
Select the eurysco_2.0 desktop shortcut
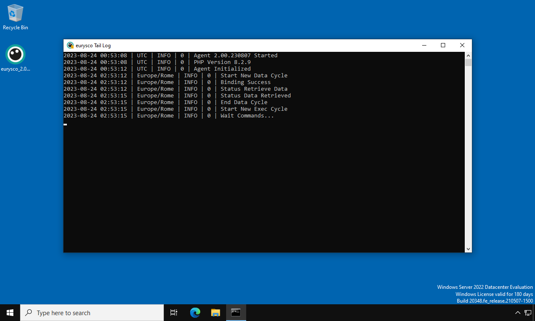(15, 58)
